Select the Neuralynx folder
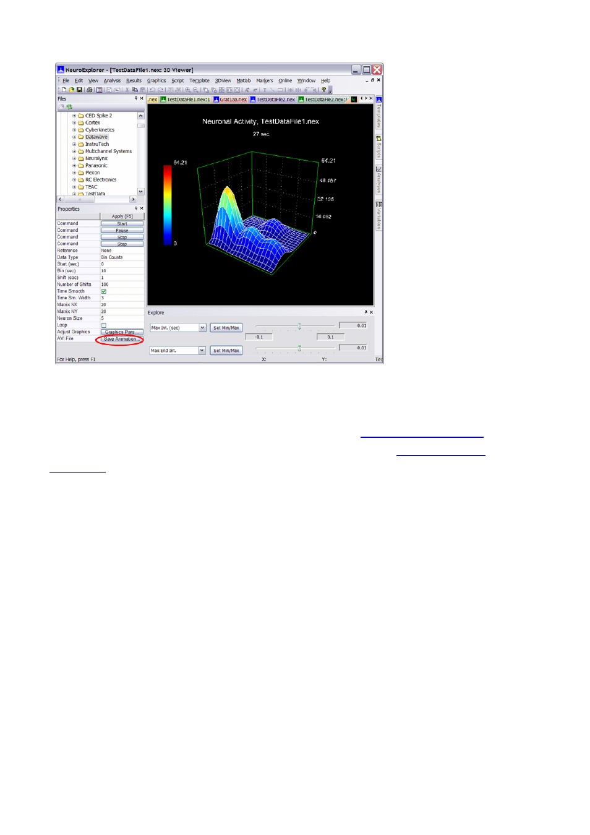The image size is (590, 835). [x=96, y=158]
